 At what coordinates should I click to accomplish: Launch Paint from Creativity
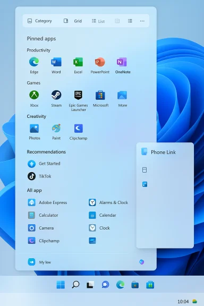pyautogui.click(x=56, y=132)
